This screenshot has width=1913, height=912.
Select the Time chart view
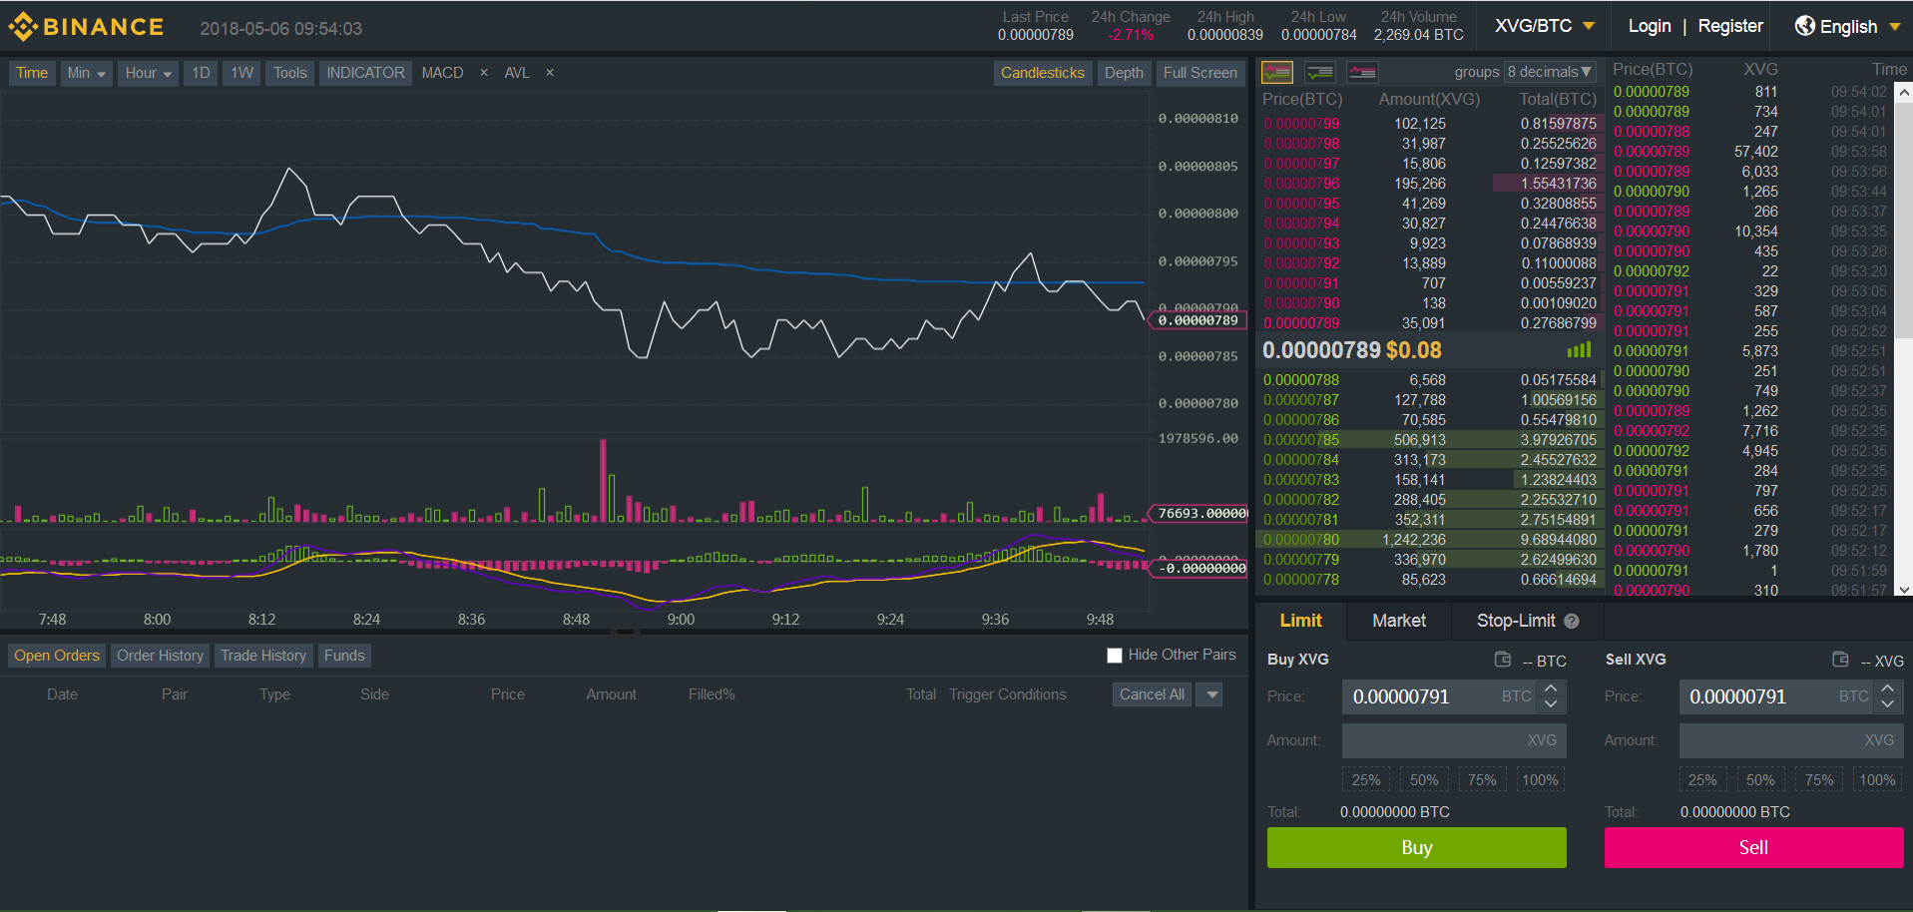pos(32,73)
